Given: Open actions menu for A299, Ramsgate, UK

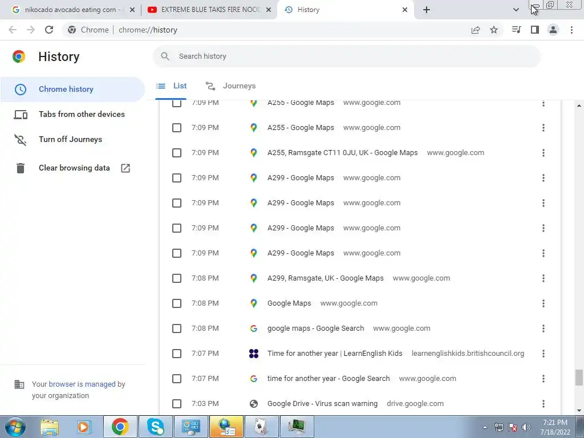Looking at the screenshot, I should 544,278.
